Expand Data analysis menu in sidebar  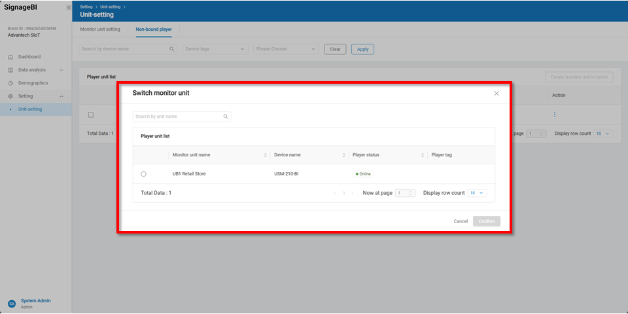point(36,70)
